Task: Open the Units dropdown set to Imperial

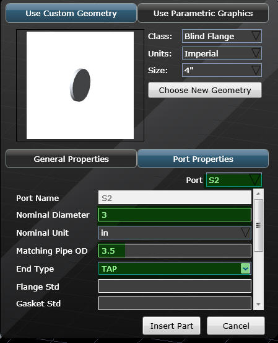Action: coord(222,53)
